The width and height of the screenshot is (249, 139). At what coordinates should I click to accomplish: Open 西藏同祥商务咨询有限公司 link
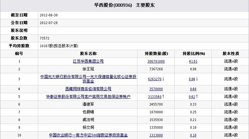(88, 89)
